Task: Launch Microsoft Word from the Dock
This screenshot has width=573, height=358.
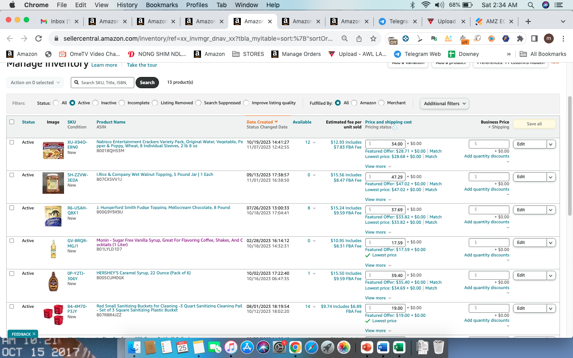Action: click(x=383, y=347)
